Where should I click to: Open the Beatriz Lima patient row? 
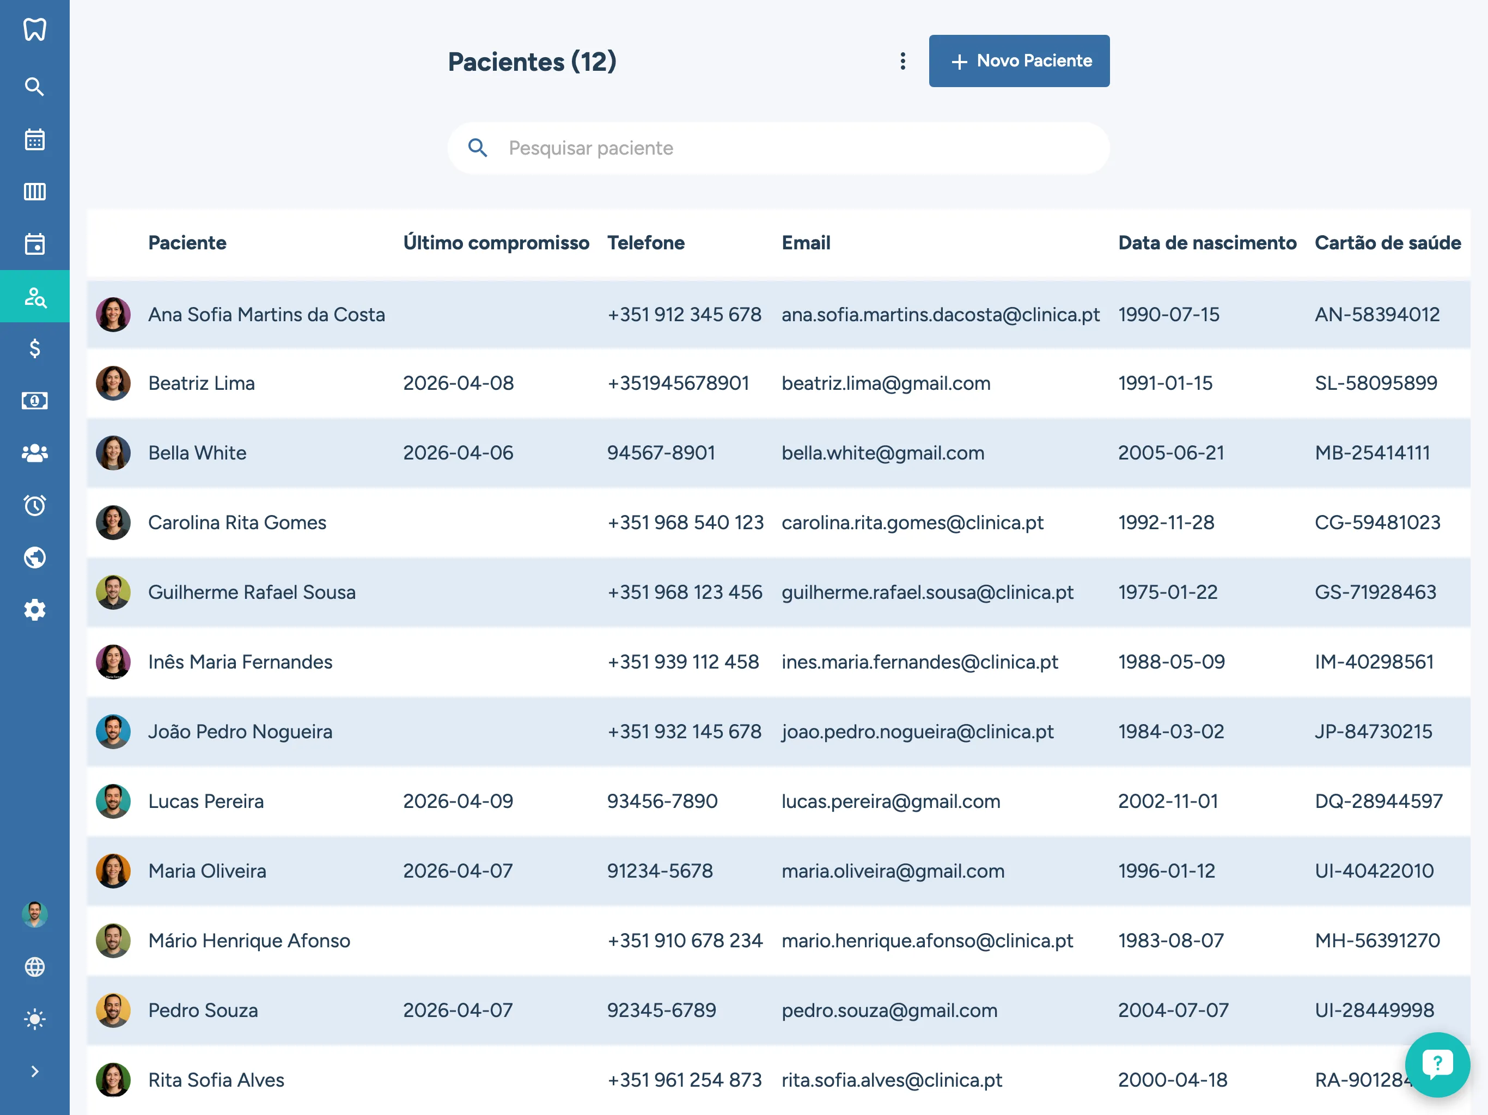click(x=201, y=383)
